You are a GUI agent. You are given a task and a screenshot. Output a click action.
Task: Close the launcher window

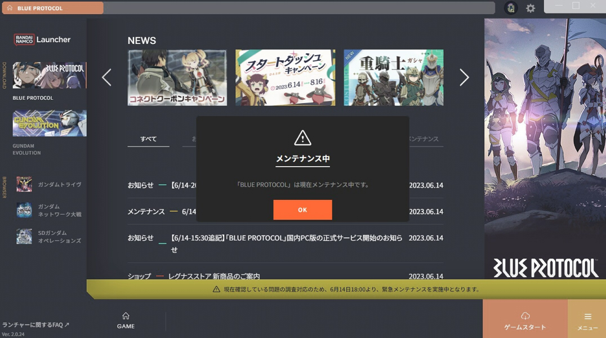pos(593,6)
